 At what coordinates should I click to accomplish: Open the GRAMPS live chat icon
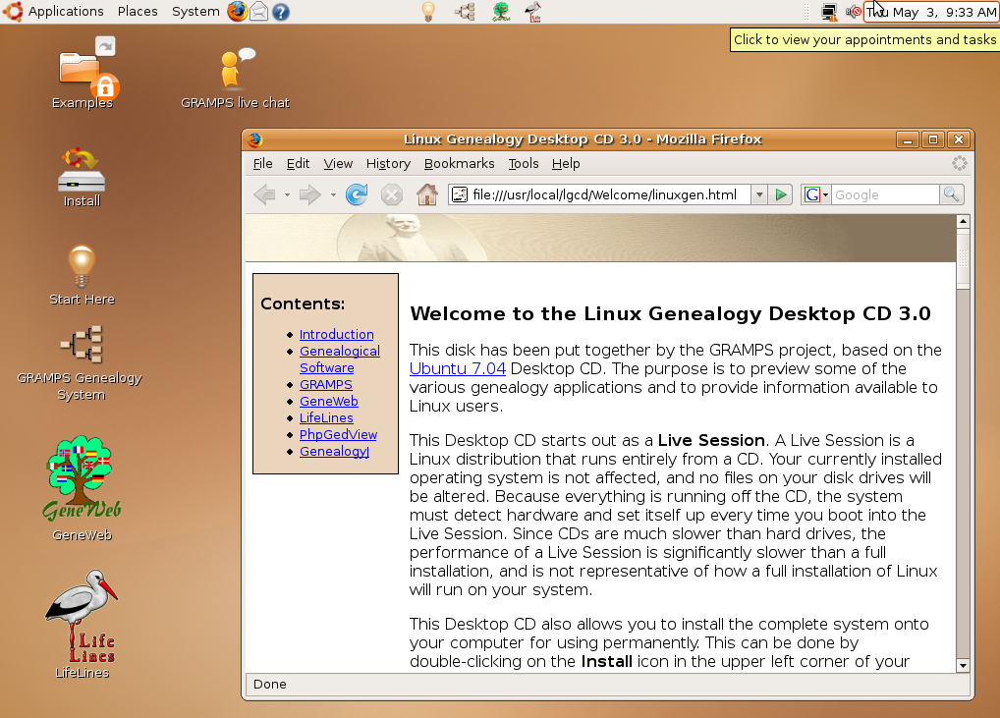tap(235, 72)
